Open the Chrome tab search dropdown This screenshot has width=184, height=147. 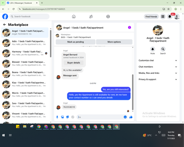coord(3,3)
